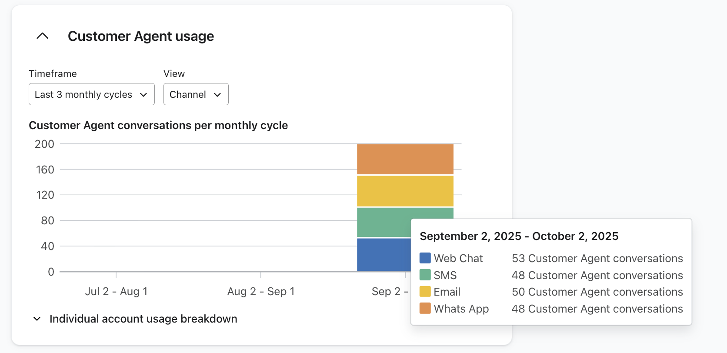Click the green SMS legend square
Viewport: 727px width, 353px height.
point(425,275)
